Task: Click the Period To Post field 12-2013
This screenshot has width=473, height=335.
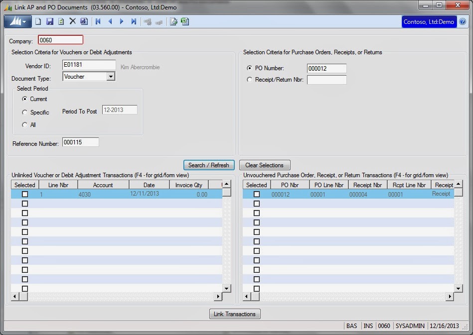Action: pyautogui.click(x=120, y=110)
